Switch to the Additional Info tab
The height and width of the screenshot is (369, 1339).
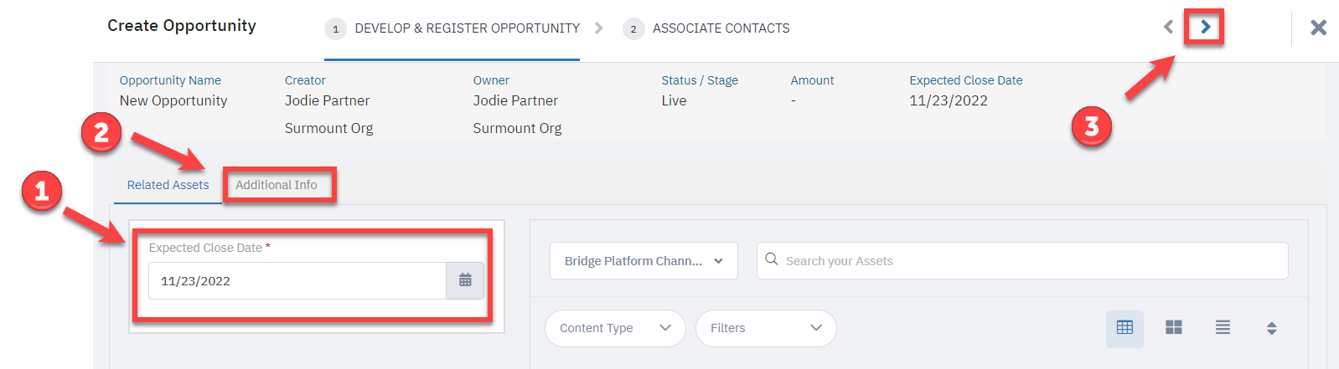tap(277, 185)
